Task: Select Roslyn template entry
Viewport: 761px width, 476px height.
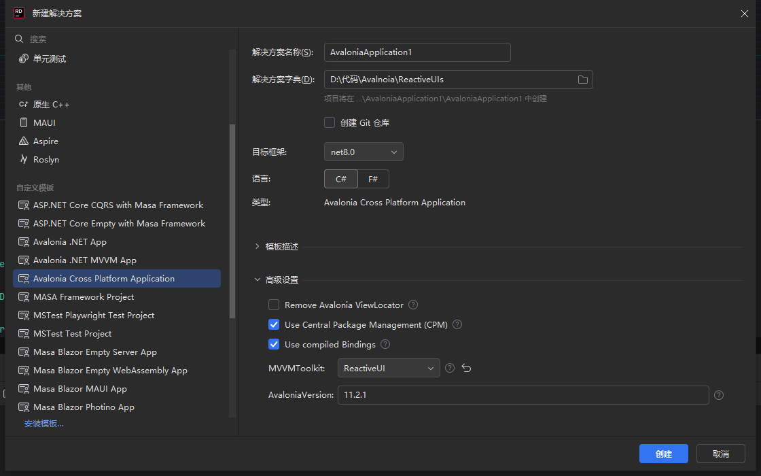Action: click(117, 159)
